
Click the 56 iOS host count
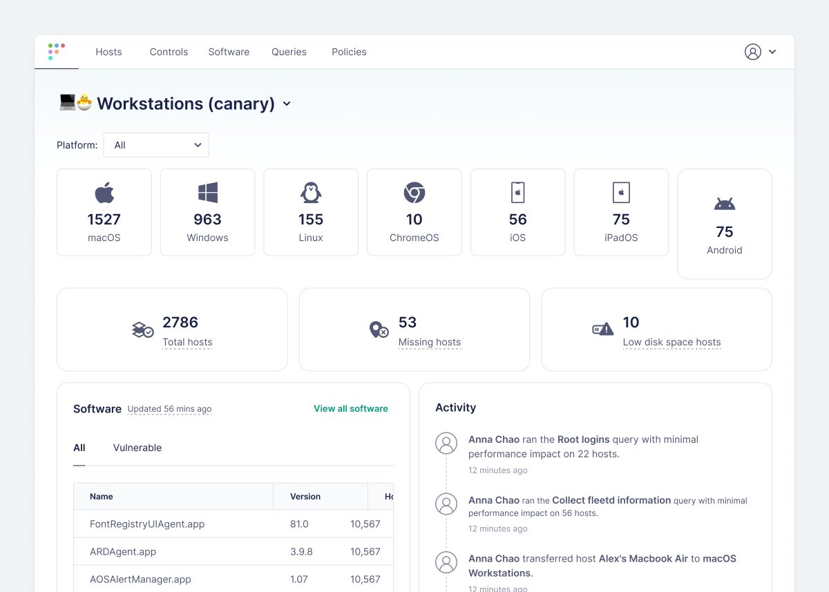(518, 220)
